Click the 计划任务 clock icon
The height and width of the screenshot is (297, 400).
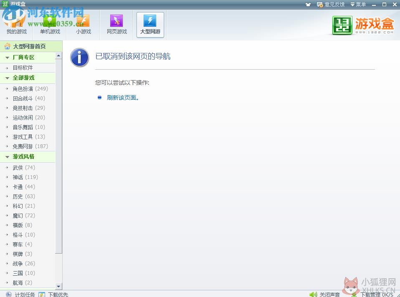[8, 294]
